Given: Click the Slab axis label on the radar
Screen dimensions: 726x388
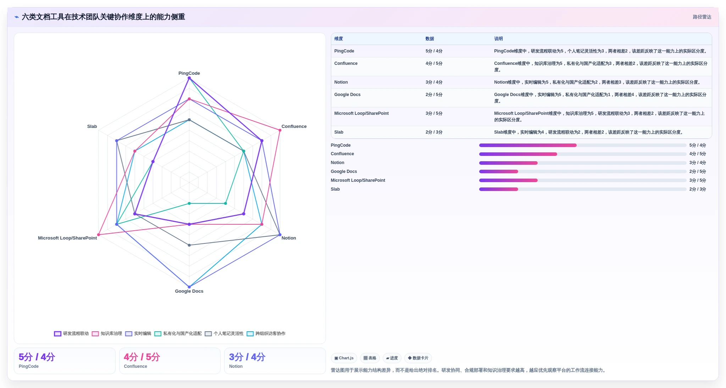Looking at the screenshot, I should [92, 126].
